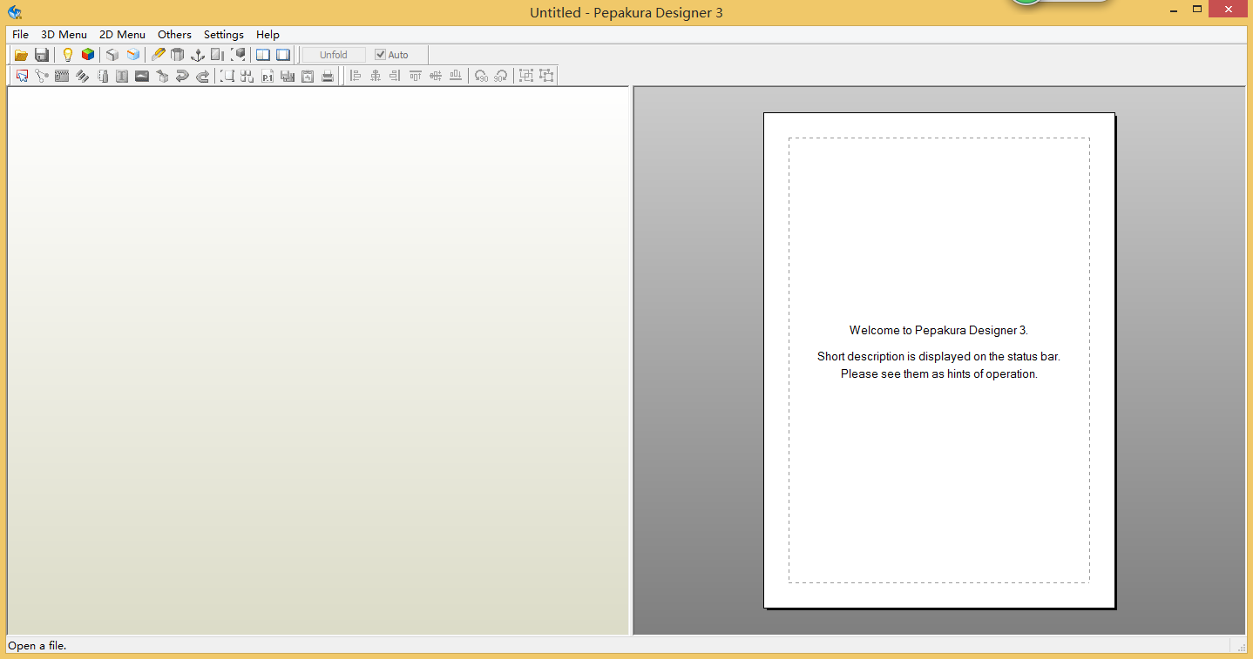Click the Save floppy disk icon
The height and width of the screenshot is (659, 1253).
coord(41,55)
